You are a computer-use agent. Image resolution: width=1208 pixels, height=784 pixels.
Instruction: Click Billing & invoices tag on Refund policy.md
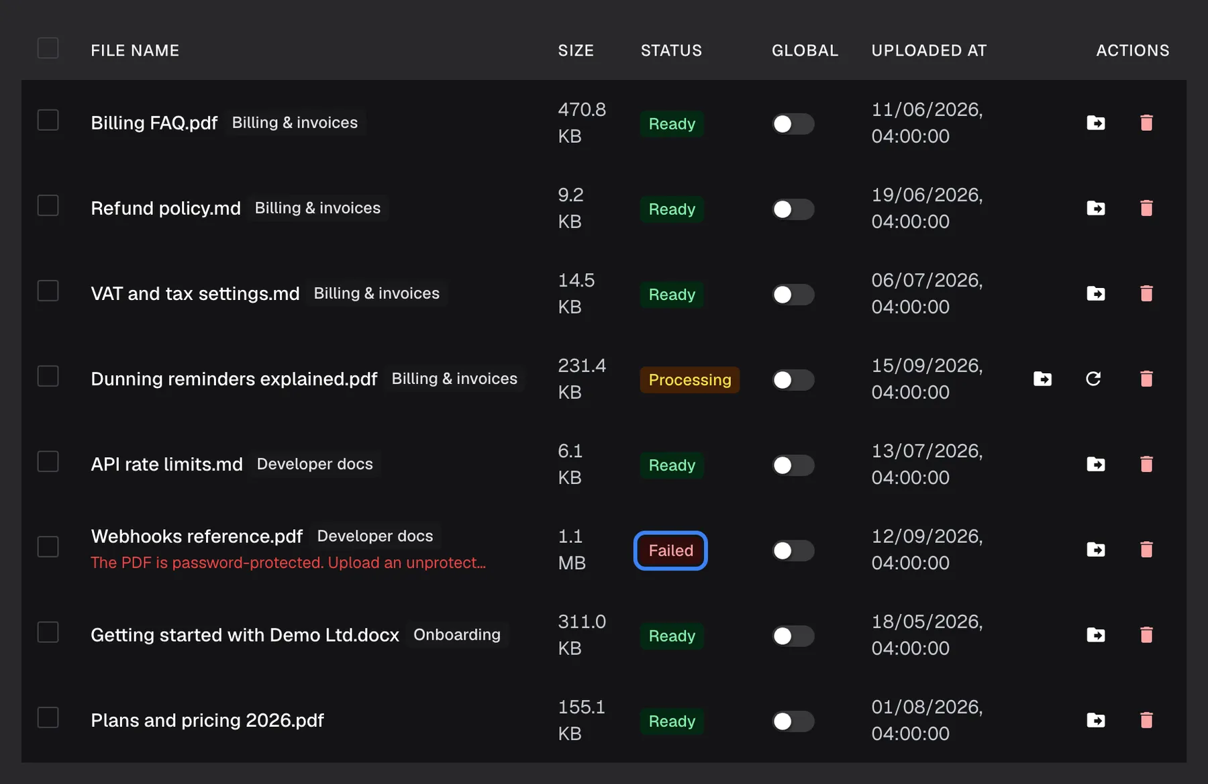[317, 208]
